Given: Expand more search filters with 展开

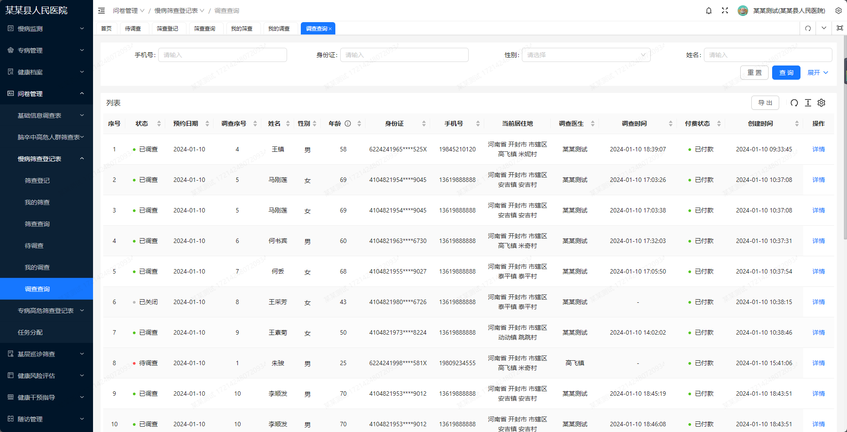Looking at the screenshot, I should tap(818, 73).
